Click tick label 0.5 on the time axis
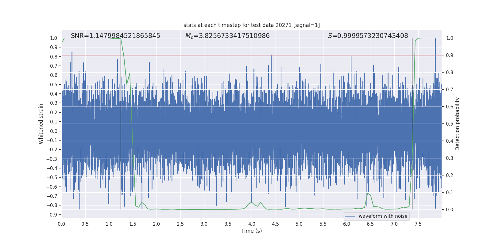Image resolution: width=491 pixels, height=245 pixels. click(85, 224)
